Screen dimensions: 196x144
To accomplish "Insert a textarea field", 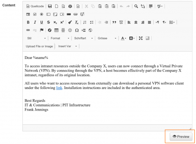I will (x=55, y=14).
